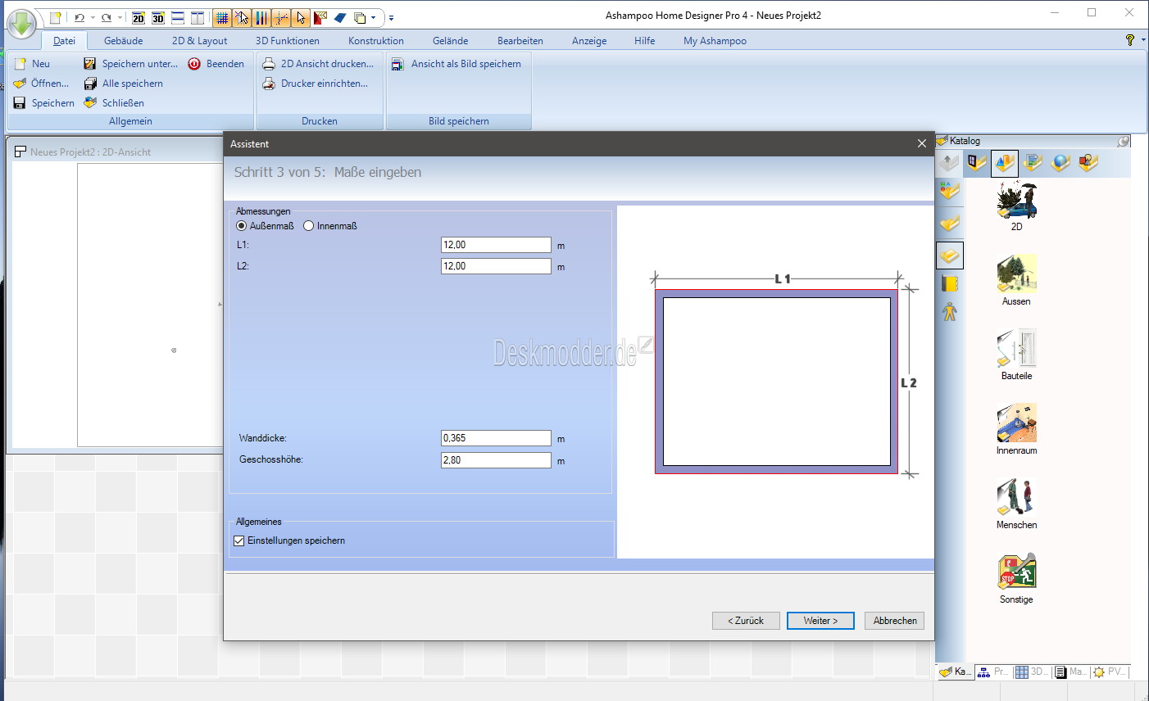1149x701 pixels.
Task: Click the red hatch pattern icon
Action: [320, 17]
